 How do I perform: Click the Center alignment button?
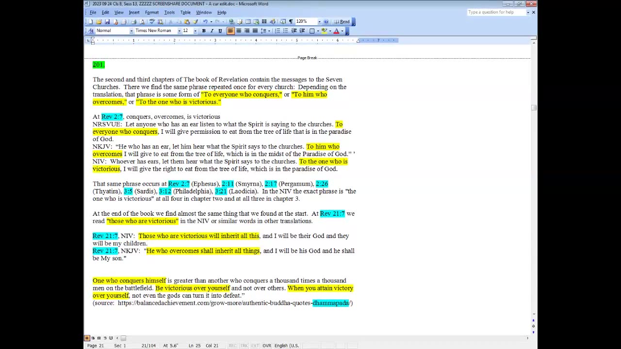(x=239, y=31)
